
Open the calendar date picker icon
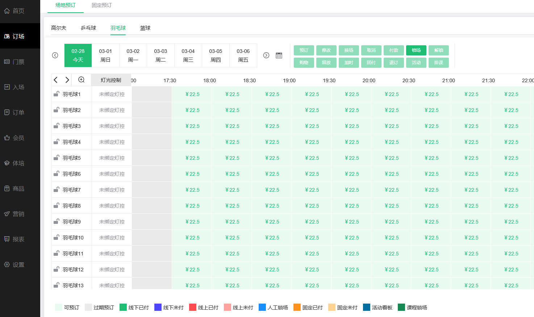point(279,55)
